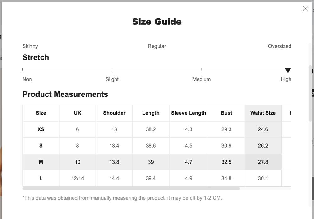Click the High stretch marker triangle

click(x=288, y=70)
